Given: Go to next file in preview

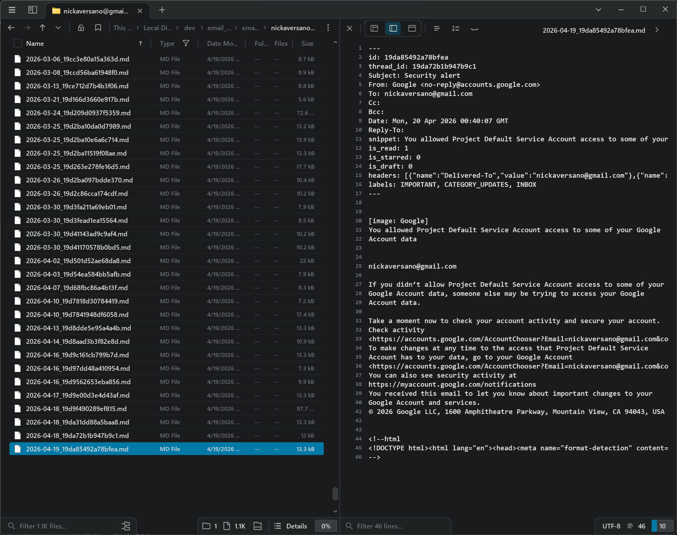Looking at the screenshot, I should (657, 30).
